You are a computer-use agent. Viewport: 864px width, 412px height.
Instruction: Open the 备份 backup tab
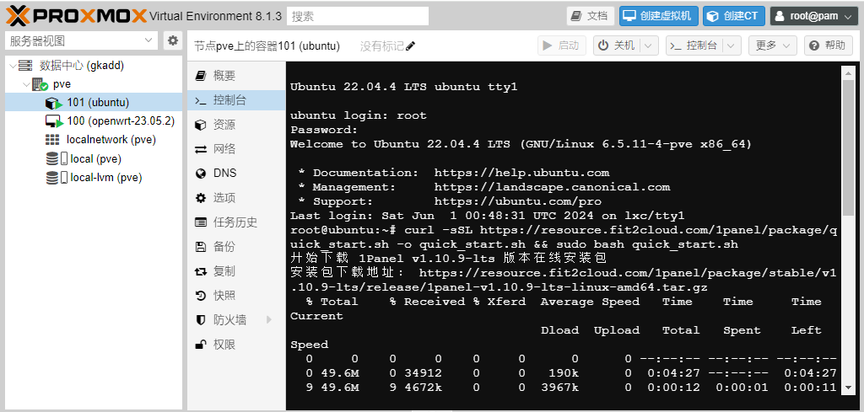pos(236,246)
